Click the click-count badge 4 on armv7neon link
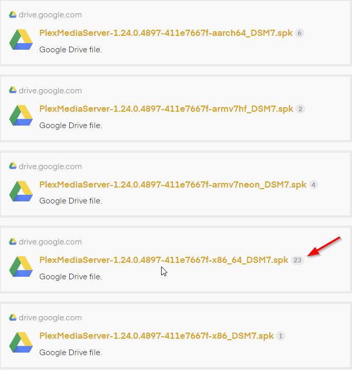The image size is (352, 370). click(314, 185)
